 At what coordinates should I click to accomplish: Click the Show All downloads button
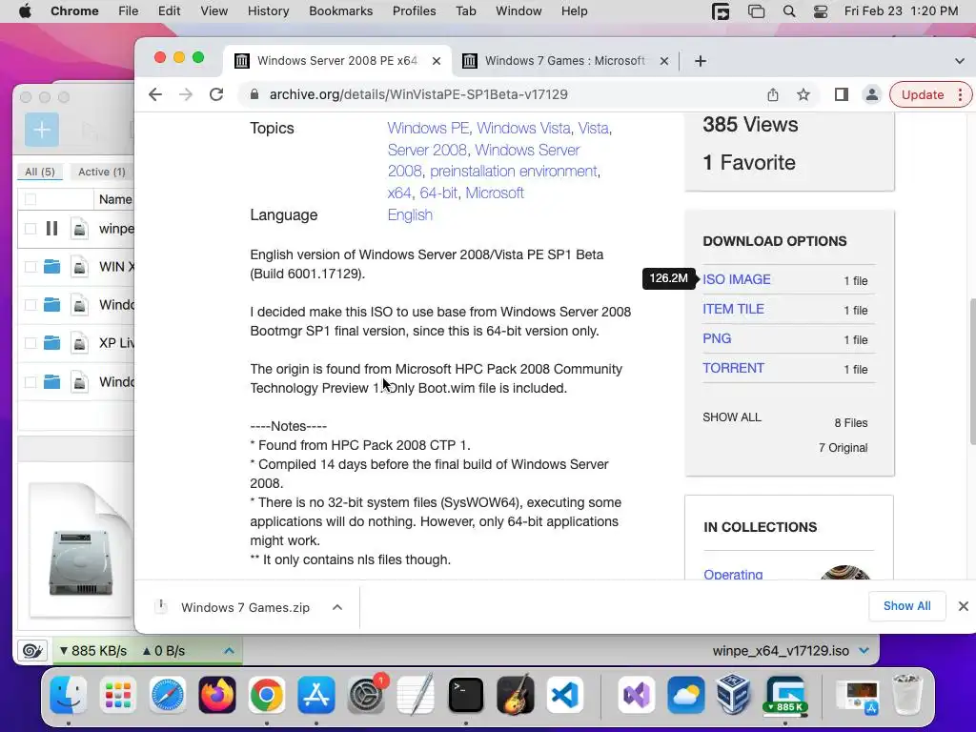907,606
